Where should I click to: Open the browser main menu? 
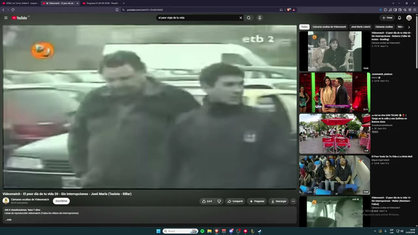click(x=415, y=10)
